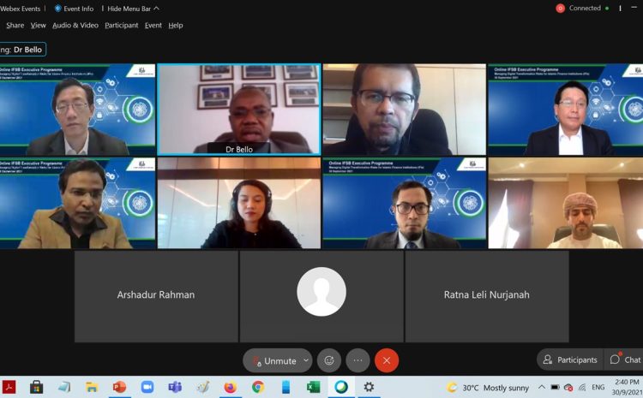Open Google Chrome from taskbar

[x=258, y=387]
